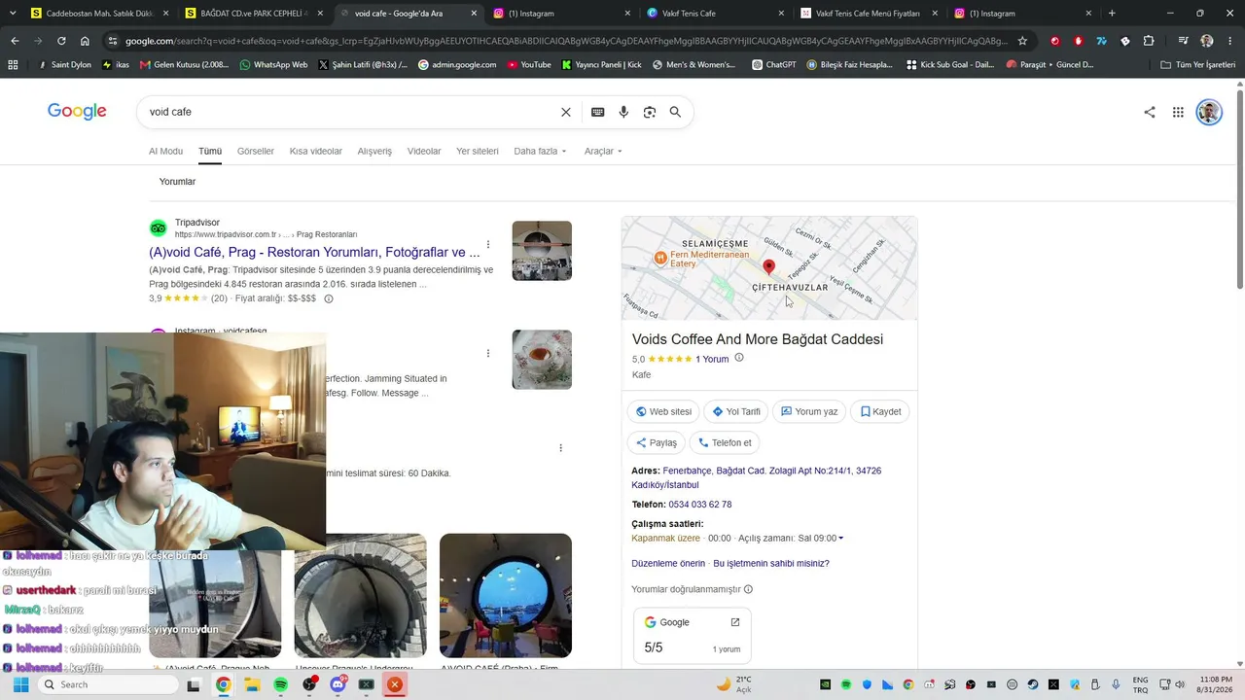Select the Yorumlar filter chip
This screenshot has height=700, width=1245.
(178, 182)
